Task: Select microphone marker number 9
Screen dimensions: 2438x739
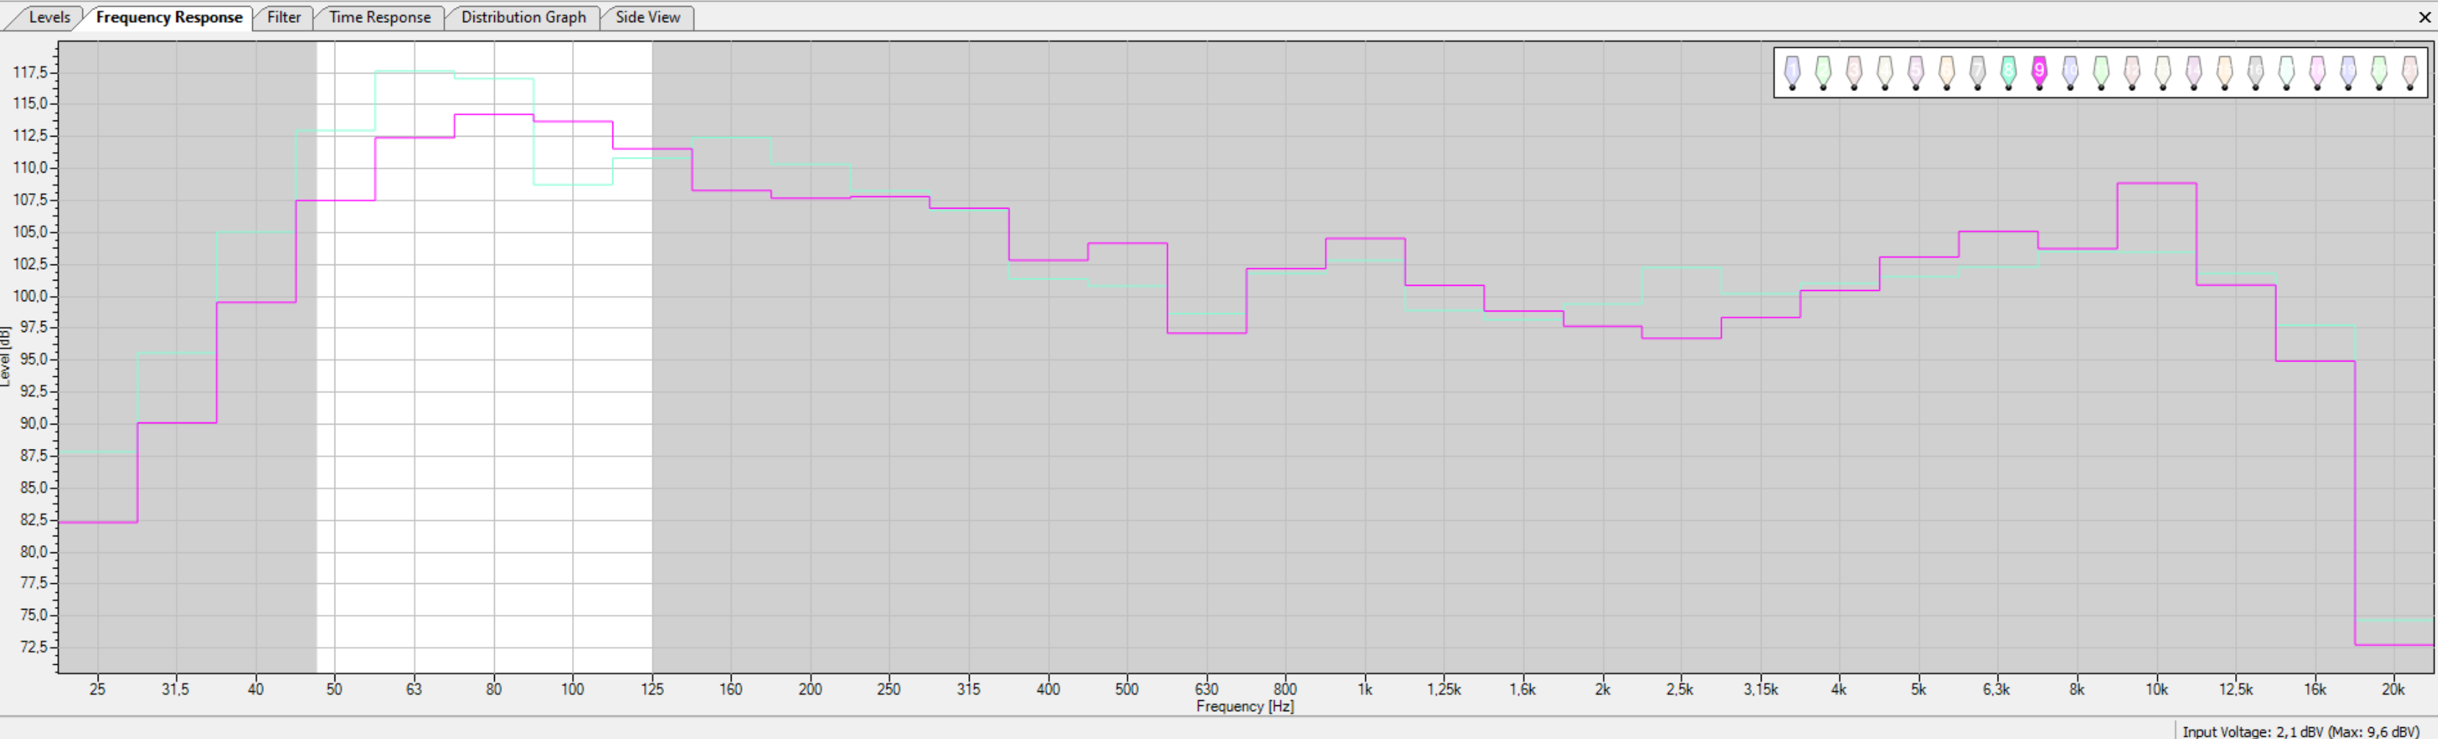Action: pos(2039,71)
